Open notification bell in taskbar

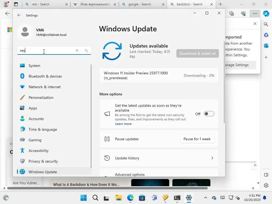pos(265,198)
